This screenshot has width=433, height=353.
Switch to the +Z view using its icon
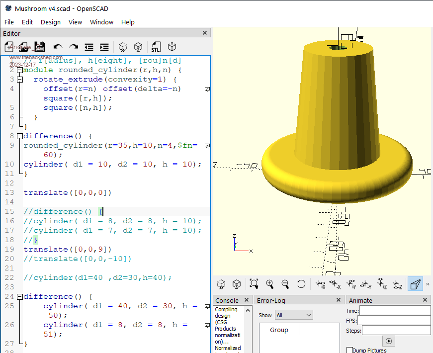coord(382,284)
